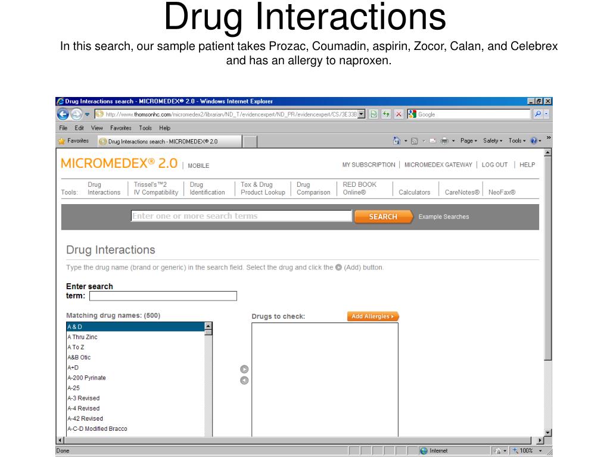Click the drug list scroll-up arrow

click(208, 326)
